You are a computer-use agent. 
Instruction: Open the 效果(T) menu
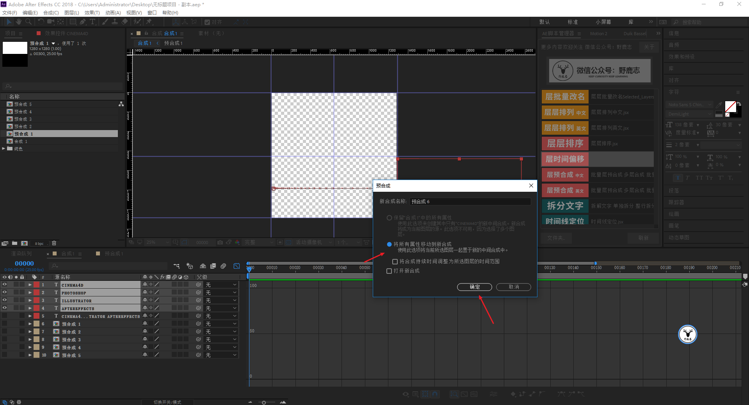[92, 13]
